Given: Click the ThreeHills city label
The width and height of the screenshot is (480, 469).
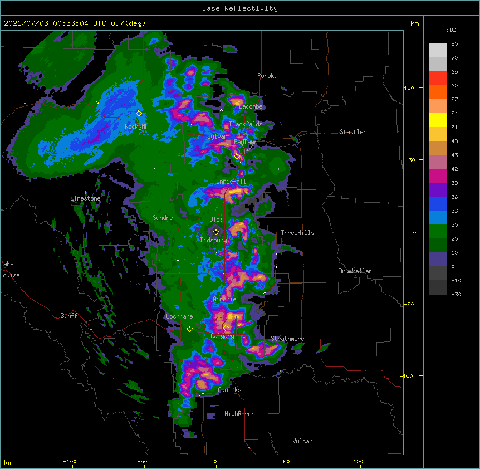Looking at the screenshot, I should [x=297, y=233].
